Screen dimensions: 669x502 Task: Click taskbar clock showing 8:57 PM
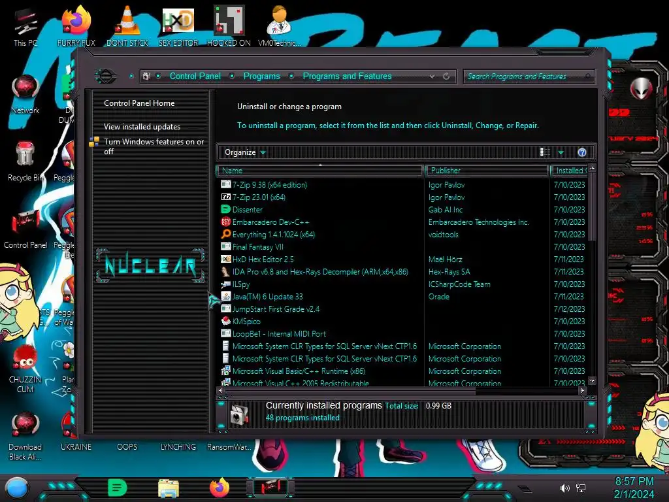point(634,488)
